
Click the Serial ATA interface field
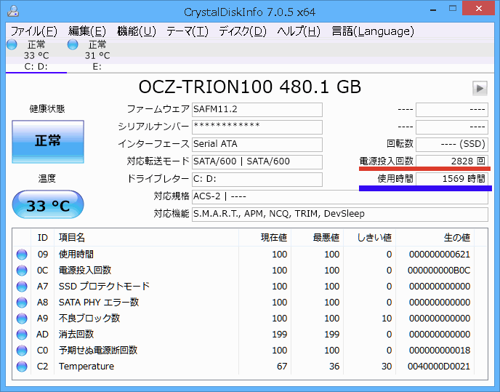pos(257,144)
